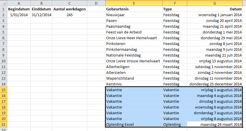
Task: Select column D header
Action: (96, 3)
